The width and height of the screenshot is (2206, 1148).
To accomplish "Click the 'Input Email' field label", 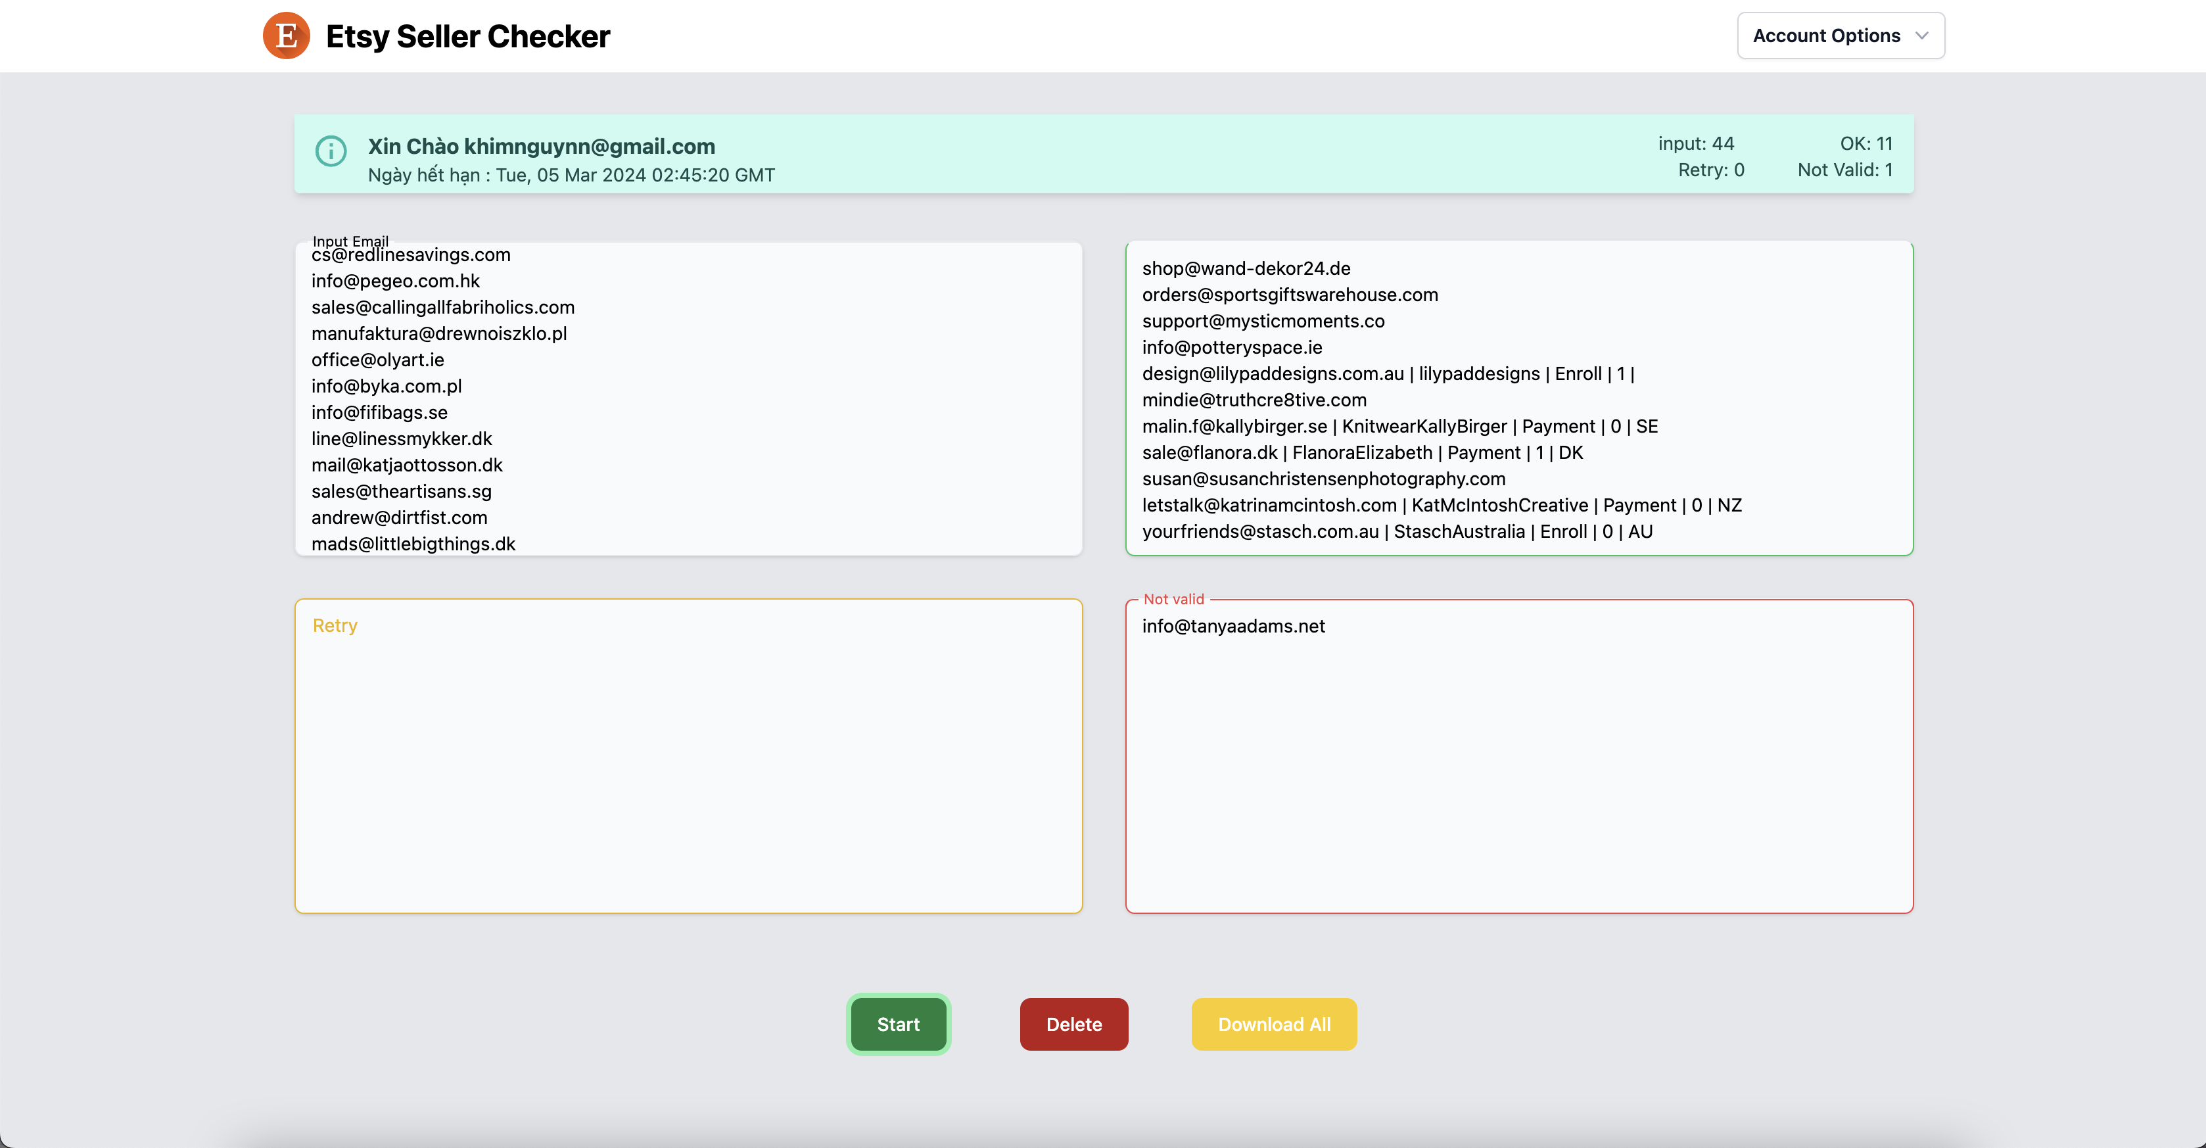I will pos(350,241).
